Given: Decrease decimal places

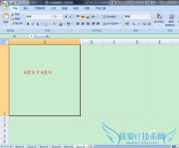Looking at the screenshot, I should pyautogui.click(x=149, y=24).
